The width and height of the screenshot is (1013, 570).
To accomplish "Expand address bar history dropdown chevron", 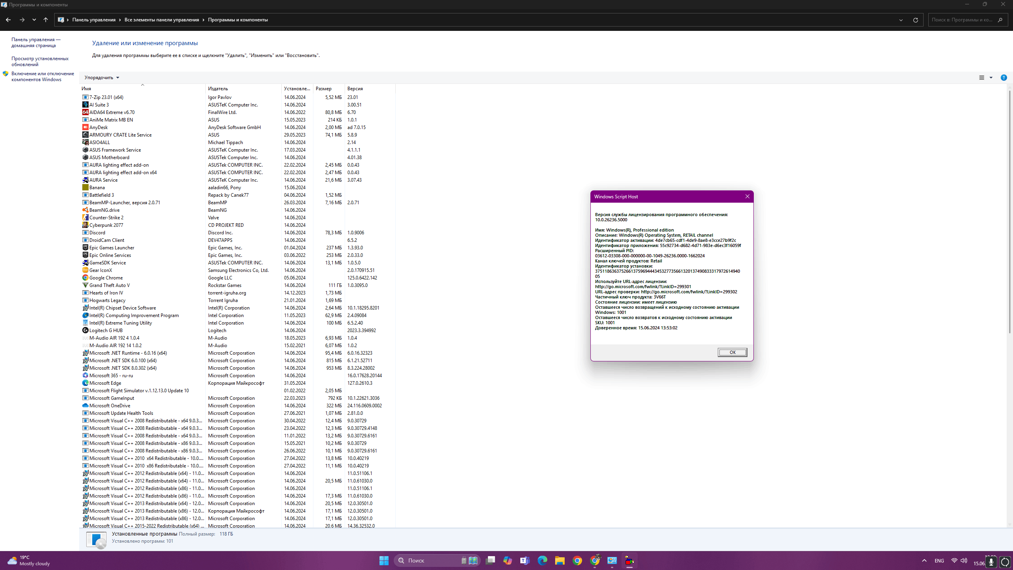I will [x=901, y=20].
